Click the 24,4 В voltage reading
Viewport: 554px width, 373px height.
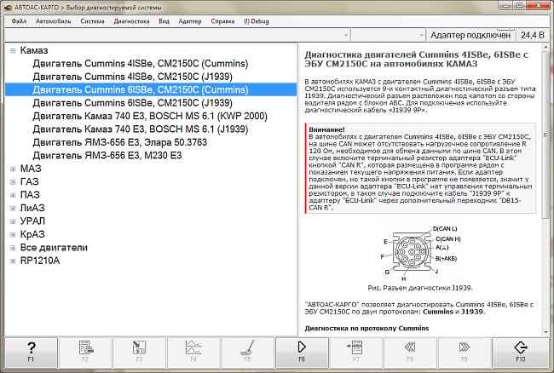[x=533, y=35]
